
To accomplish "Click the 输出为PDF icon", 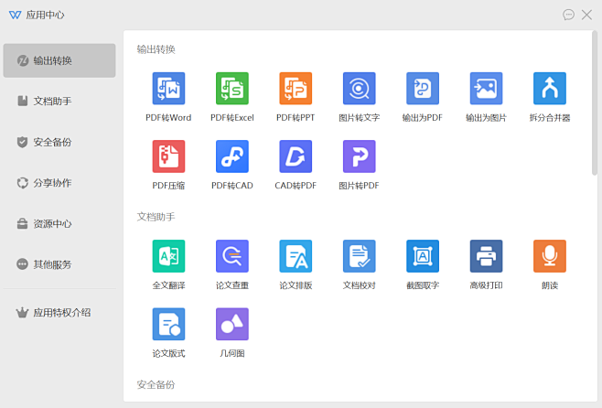I will click(x=423, y=89).
